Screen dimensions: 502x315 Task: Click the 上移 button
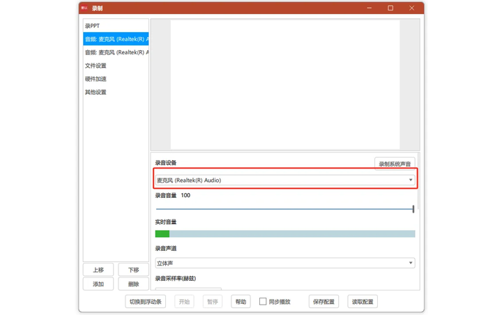tap(98, 270)
